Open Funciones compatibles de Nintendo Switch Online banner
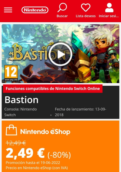 pos(53,89)
